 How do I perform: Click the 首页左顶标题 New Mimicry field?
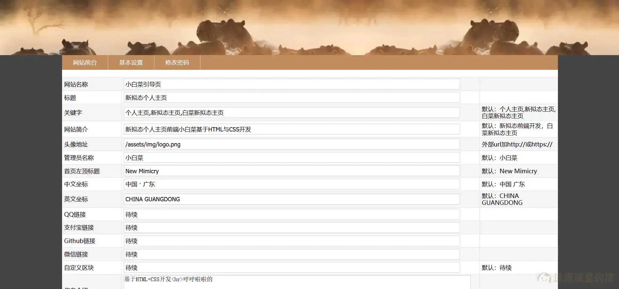[292, 171]
